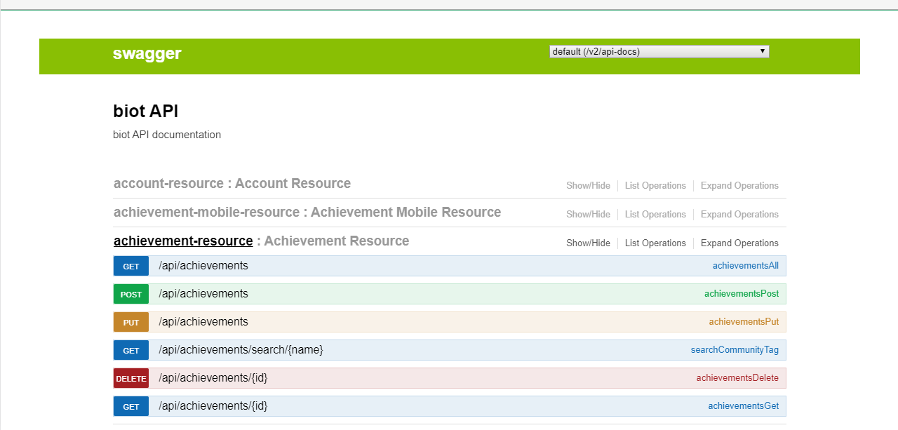Click the biot API title
This screenshot has width=898, height=430.
tap(146, 111)
